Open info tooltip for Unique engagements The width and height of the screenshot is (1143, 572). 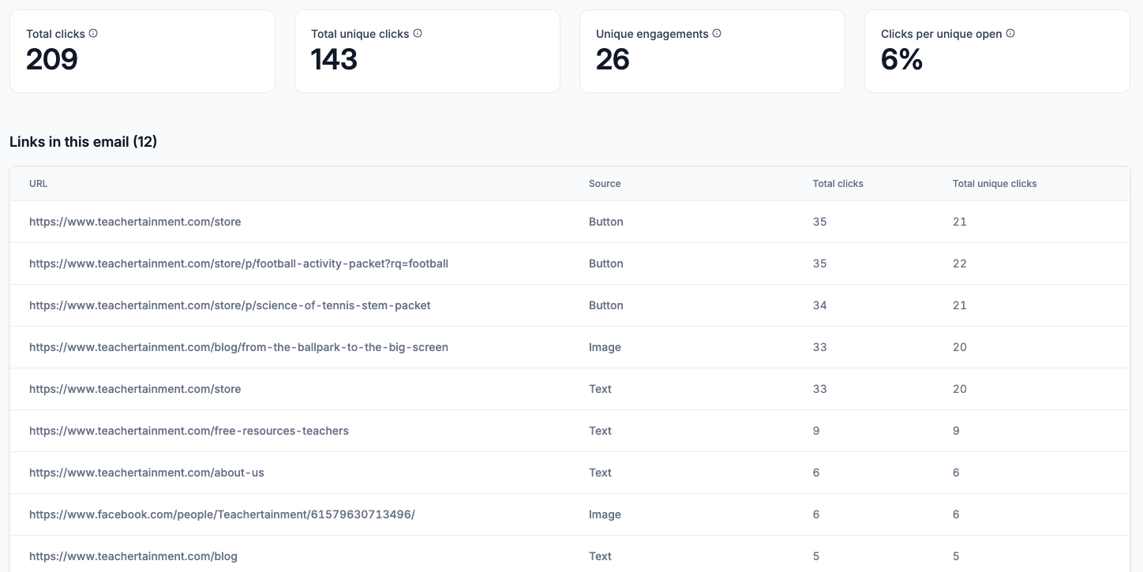click(717, 33)
